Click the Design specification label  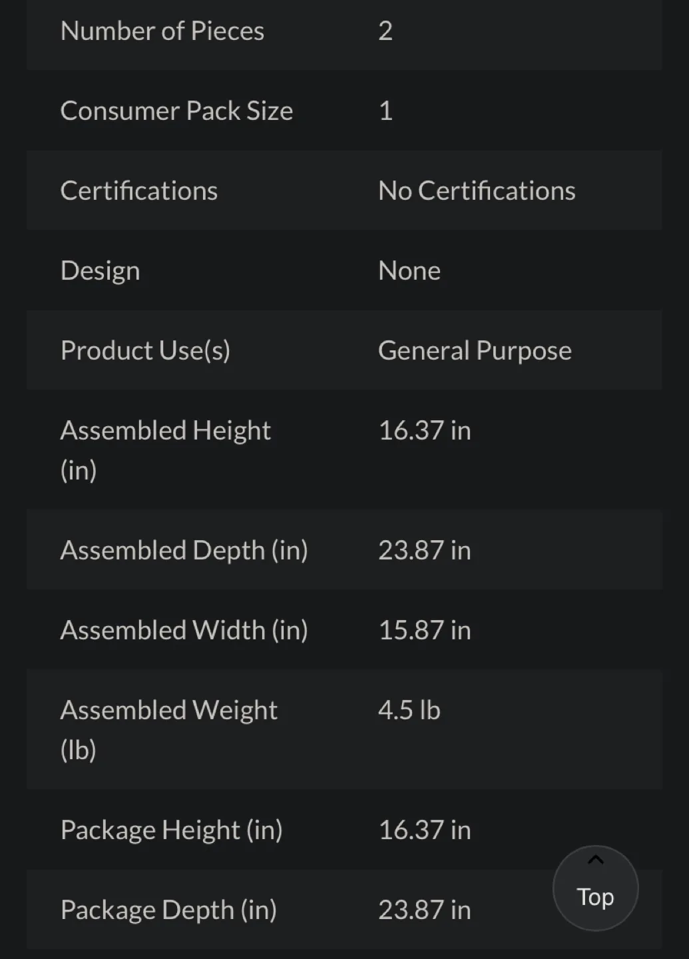pos(101,271)
